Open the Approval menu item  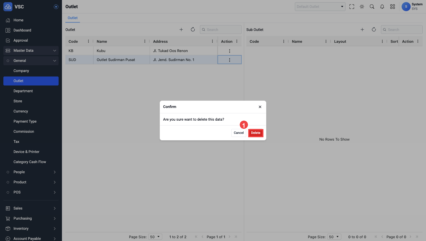31,40
